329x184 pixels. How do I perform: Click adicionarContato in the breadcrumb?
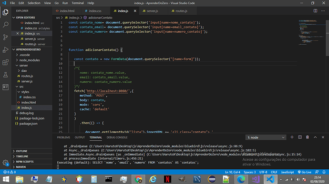coord(100,18)
